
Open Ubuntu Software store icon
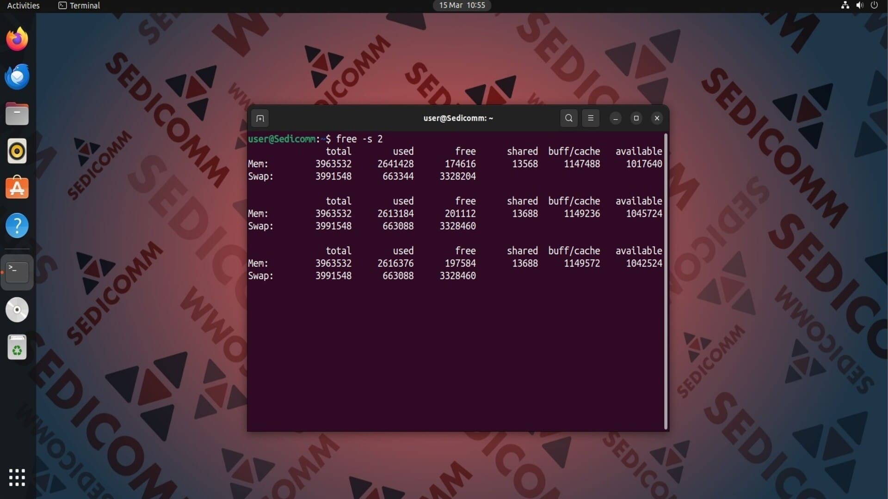17,188
